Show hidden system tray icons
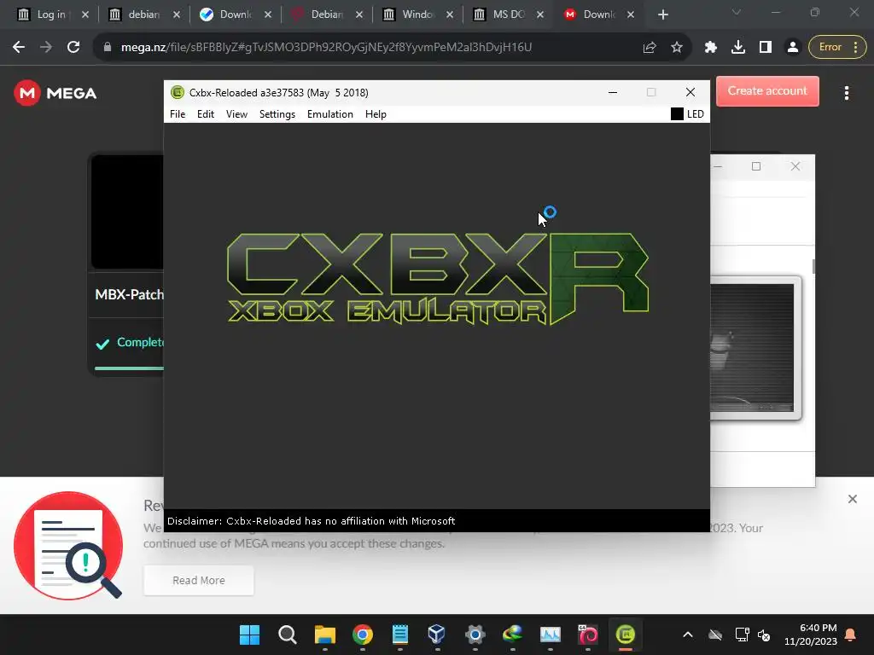The width and height of the screenshot is (874, 655). pos(688,635)
